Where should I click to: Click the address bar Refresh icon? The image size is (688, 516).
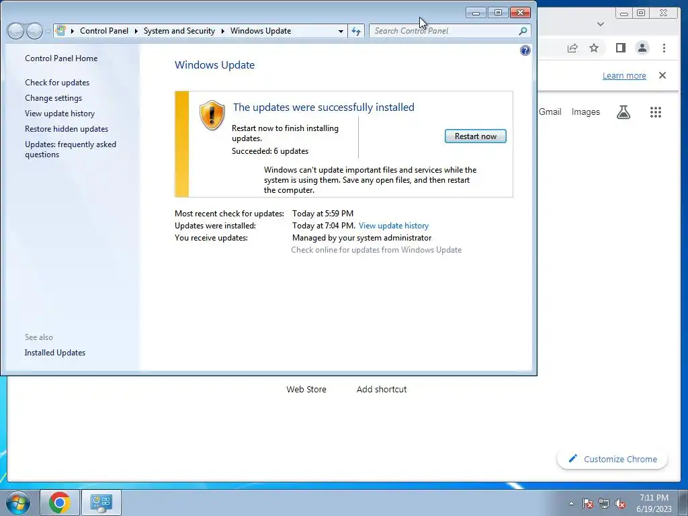pyautogui.click(x=356, y=31)
